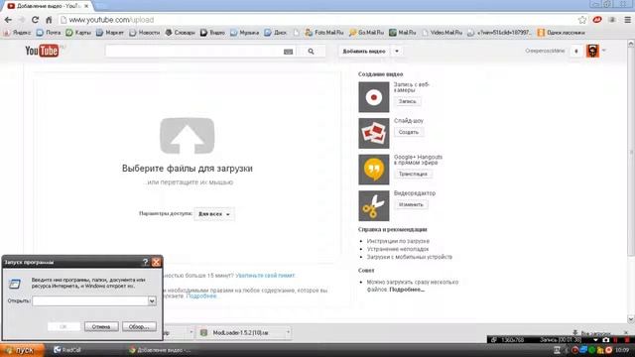Open the пуск Start button
The height and width of the screenshot is (357, 635).
coord(21,350)
